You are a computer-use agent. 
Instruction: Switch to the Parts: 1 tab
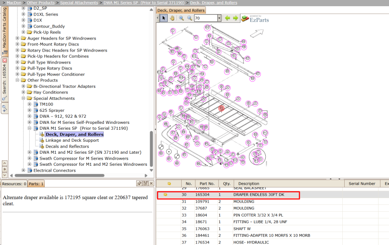[x=36, y=184]
